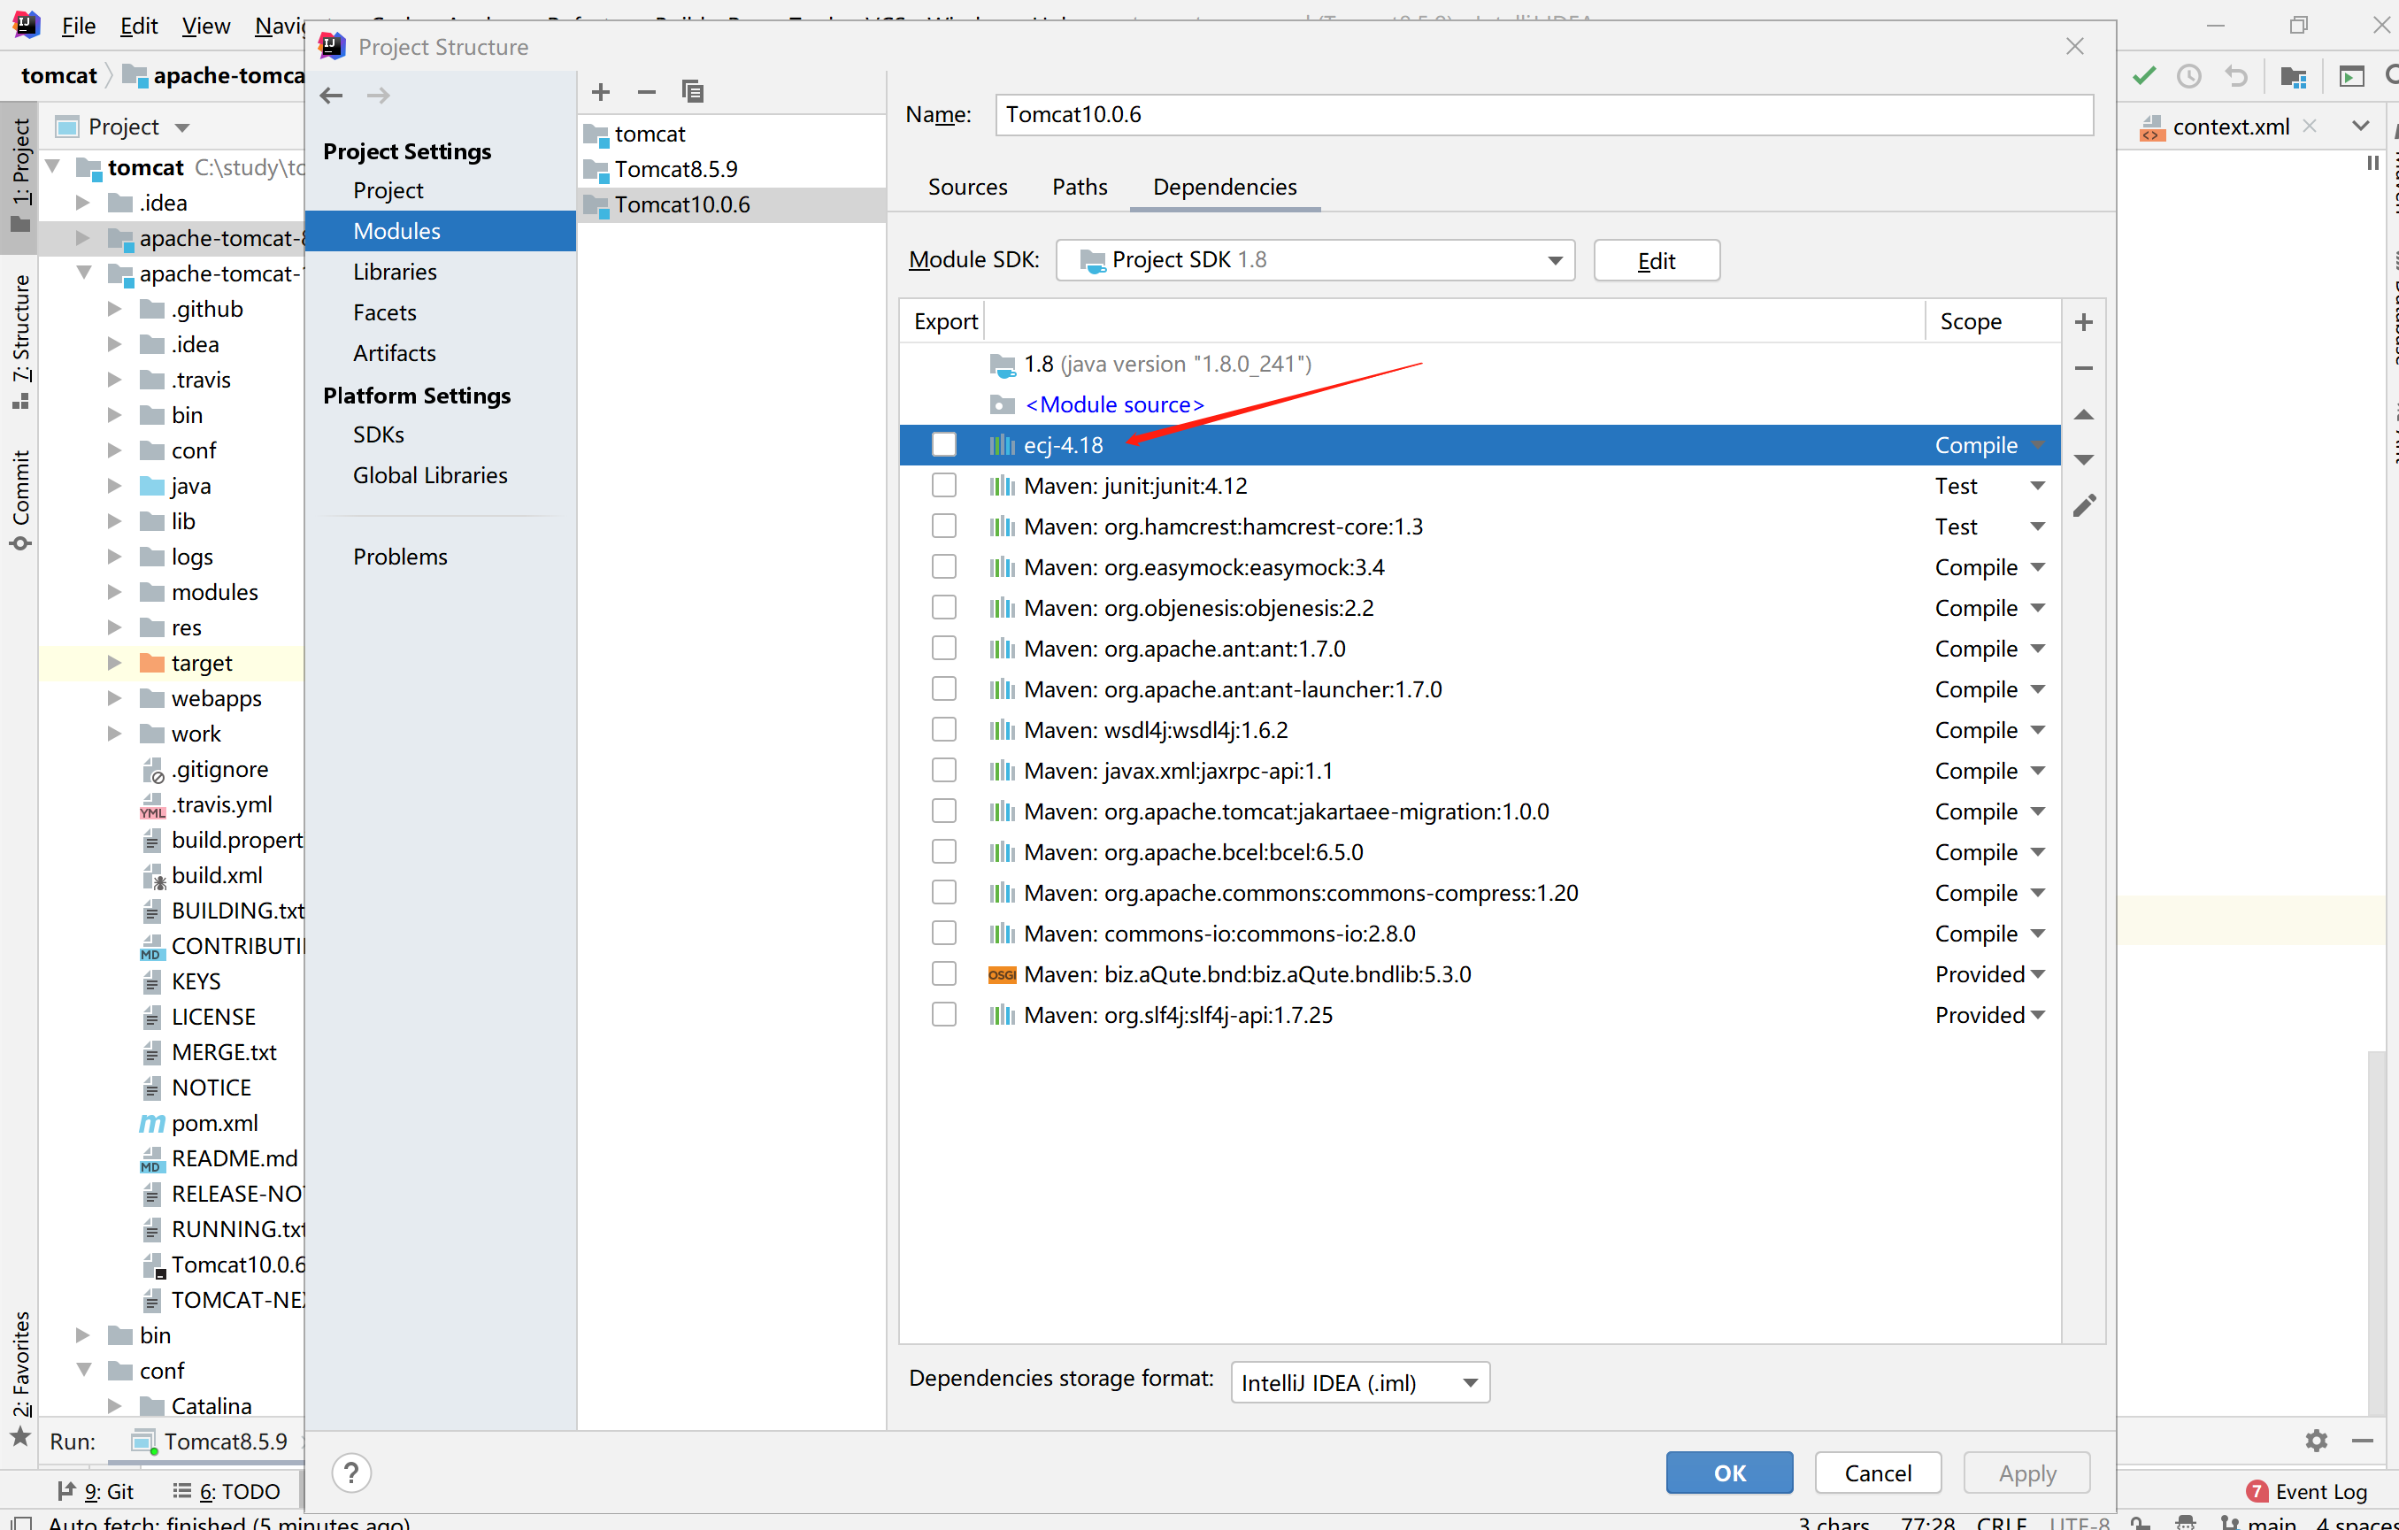Click the show history clock icon in toolbar
This screenshot has height=1530, width=2399.
click(x=2188, y=76)
